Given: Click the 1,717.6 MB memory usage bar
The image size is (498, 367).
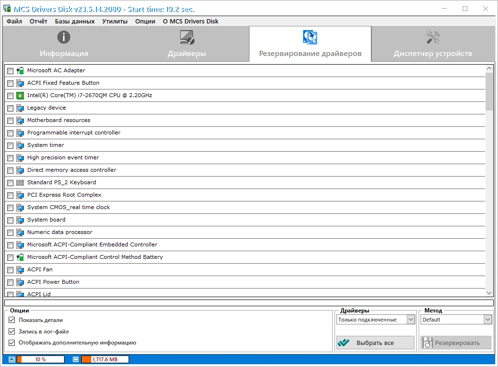Looking at the screenshot, I should [105, 359].
